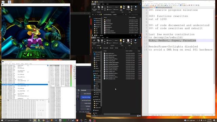Open Settings in OBS Controls
The width and height of the screenshot is (217, 122).
point(86,106)
